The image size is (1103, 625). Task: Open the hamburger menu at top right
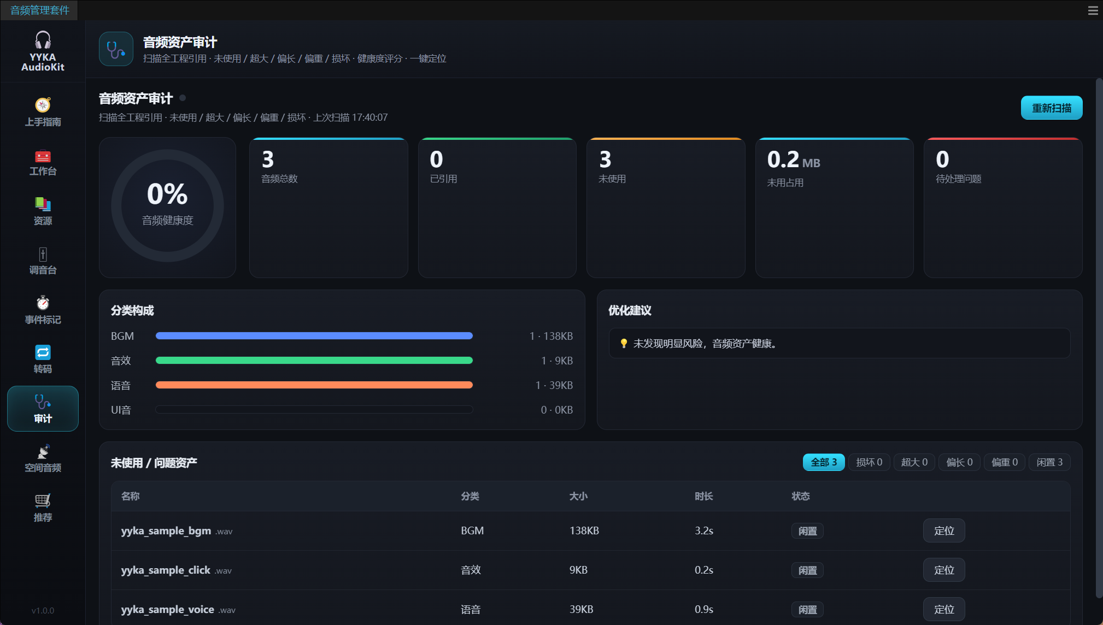point(1093,10)
